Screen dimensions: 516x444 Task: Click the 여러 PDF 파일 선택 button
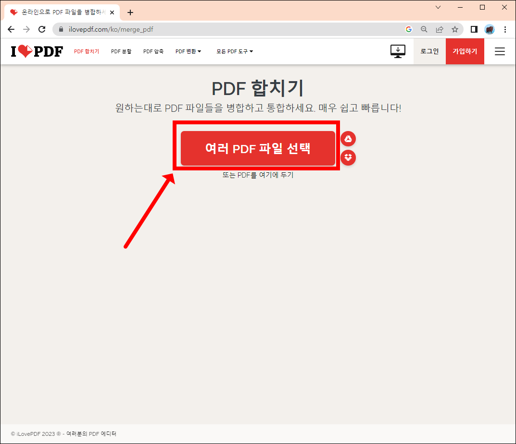pos(258,148)
